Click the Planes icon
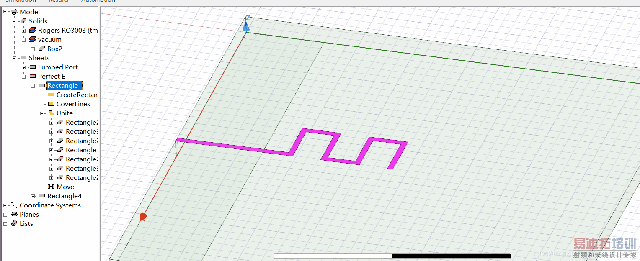Screen dimensions: 640x261 pyautogui.click(x=14, y=214)
